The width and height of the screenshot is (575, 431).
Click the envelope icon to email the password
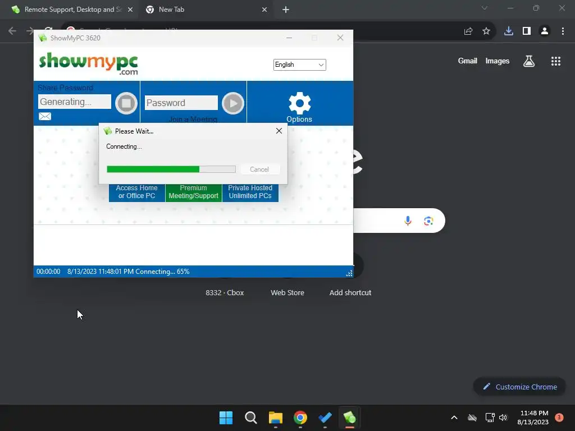tap(45, 116)
